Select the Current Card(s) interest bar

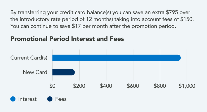click(116, 58)
